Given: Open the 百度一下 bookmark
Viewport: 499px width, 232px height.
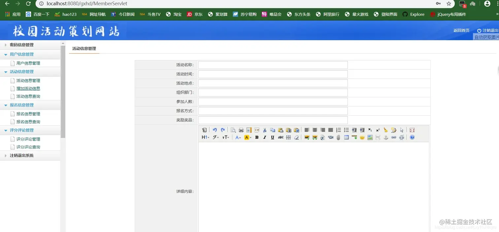Looking at the screenshot, I should [38, 14].
